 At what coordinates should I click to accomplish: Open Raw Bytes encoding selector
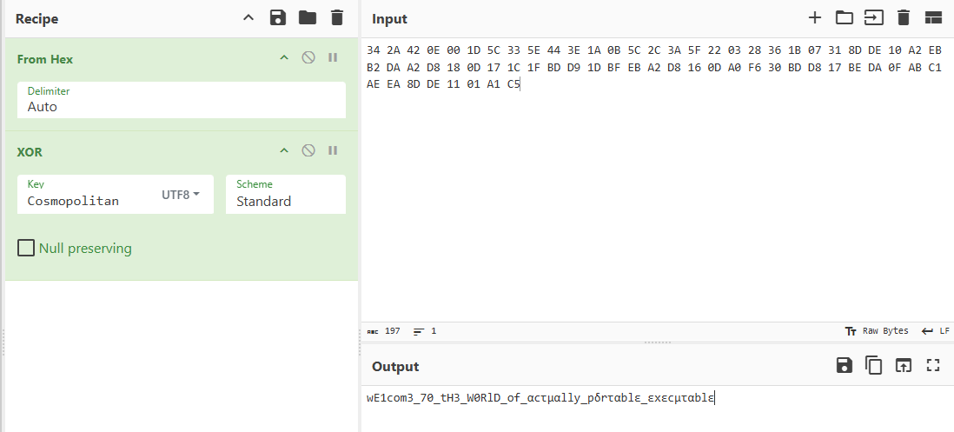[x=877, y=331]
